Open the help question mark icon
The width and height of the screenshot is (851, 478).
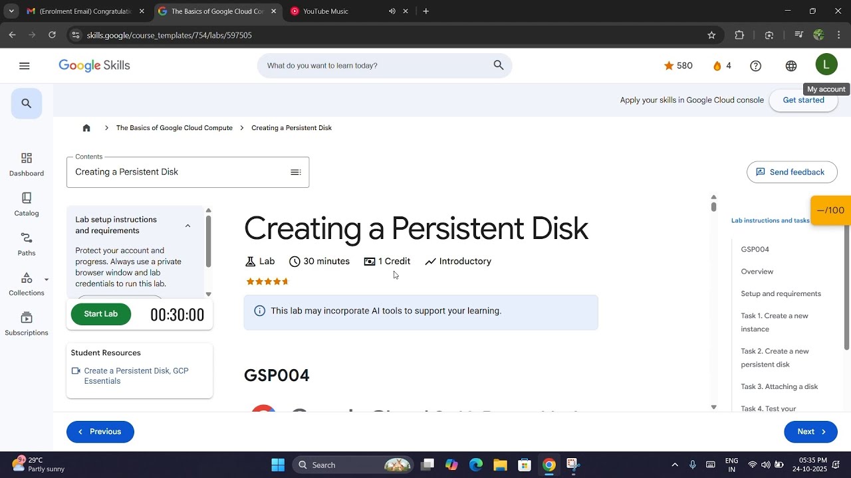[756, 66]
